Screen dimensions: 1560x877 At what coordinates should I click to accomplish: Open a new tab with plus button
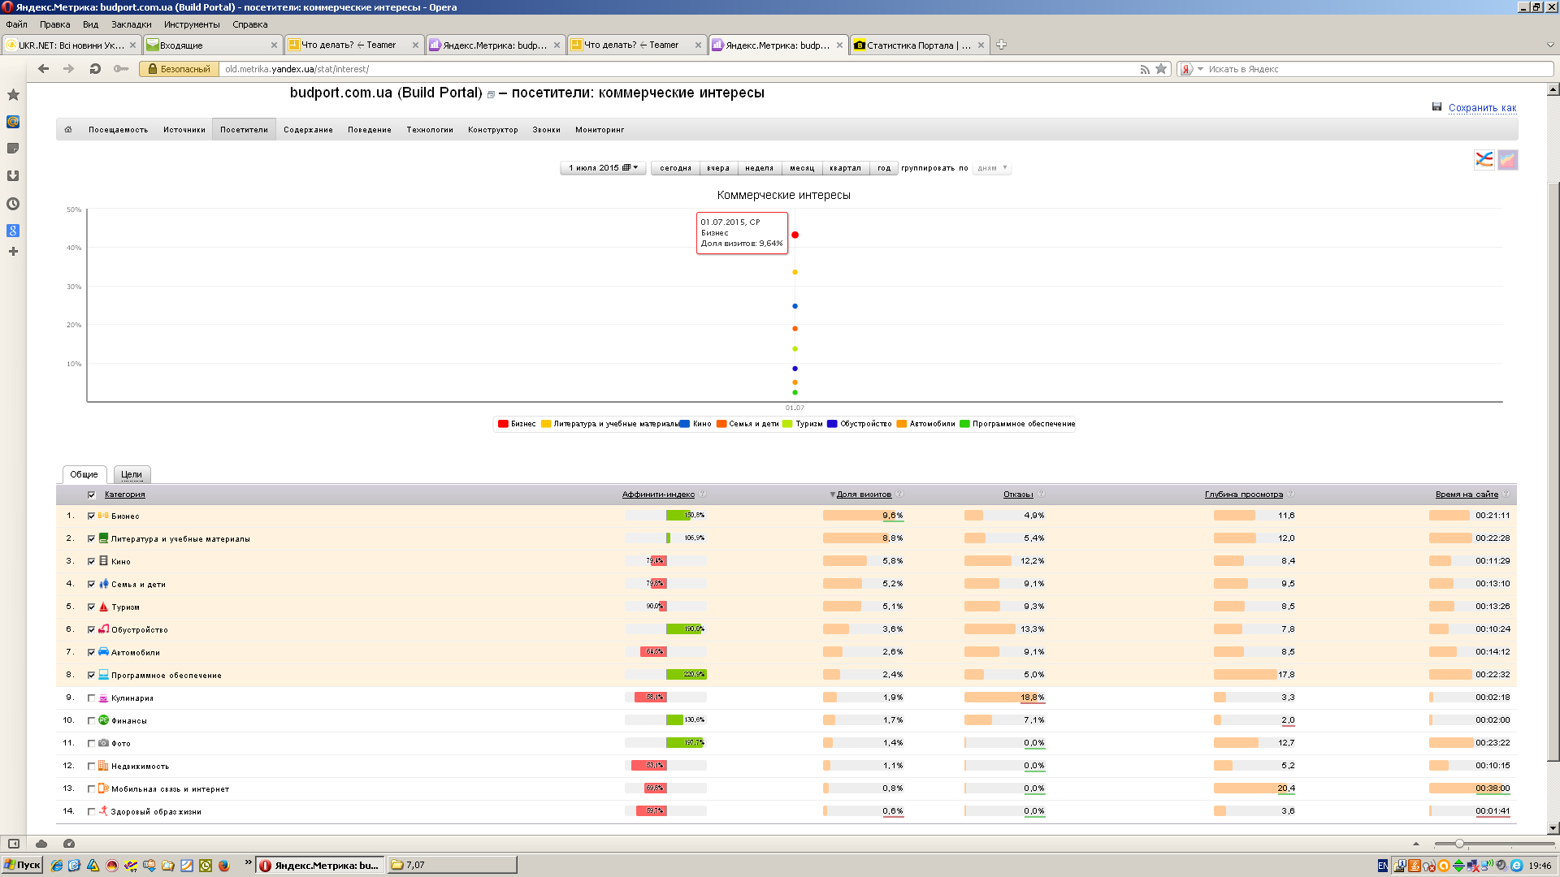pos(1001,45)
